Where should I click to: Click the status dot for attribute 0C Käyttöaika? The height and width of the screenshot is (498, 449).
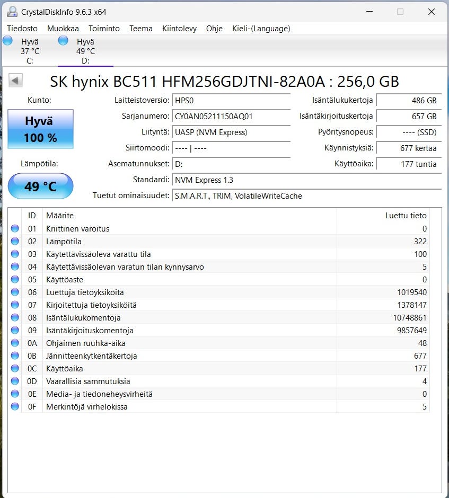[x=15, y=368]
